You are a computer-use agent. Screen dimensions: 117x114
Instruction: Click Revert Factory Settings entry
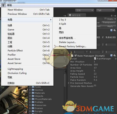pos(75,47)
